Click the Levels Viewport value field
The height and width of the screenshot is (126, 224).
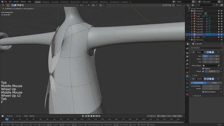tap(211, 86)
